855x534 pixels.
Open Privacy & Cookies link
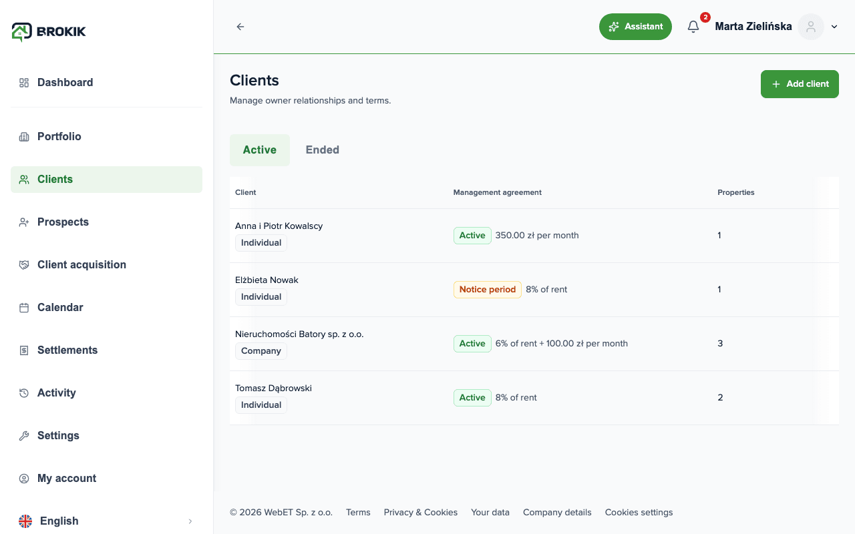pos(421,513)
